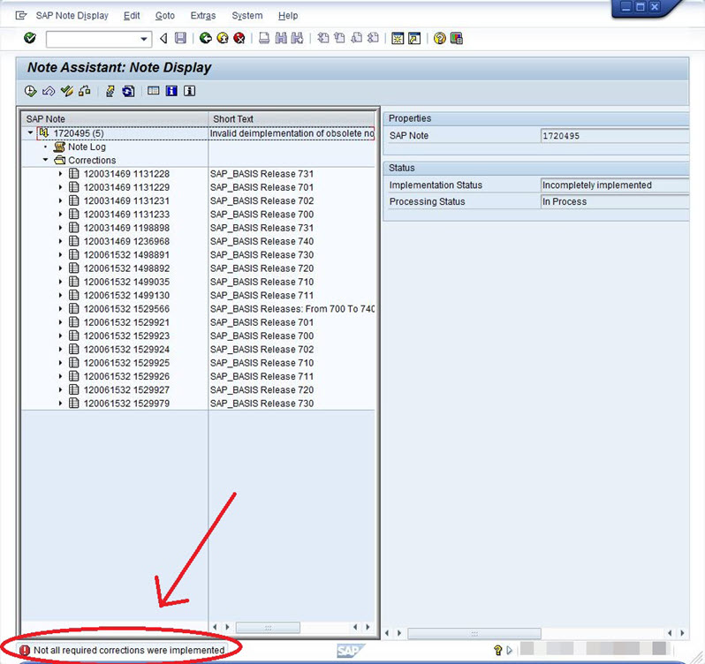Open the Extras menu
Viewport: 705px width, 664px height.
(x=203, y=16)
